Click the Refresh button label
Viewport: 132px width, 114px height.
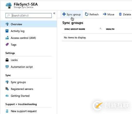(94, 15)
